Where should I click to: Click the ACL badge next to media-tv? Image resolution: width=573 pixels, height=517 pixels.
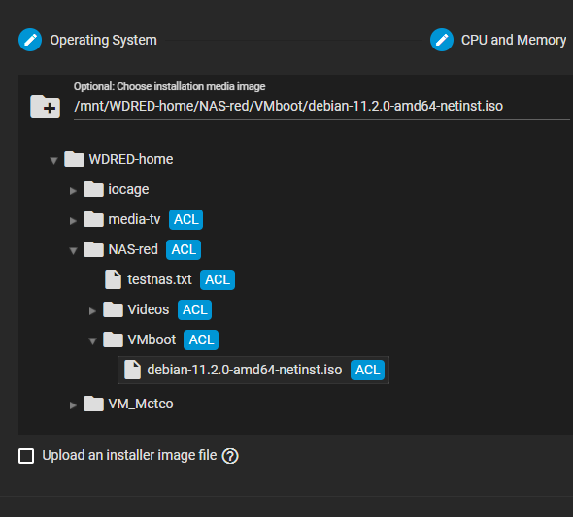185,219
